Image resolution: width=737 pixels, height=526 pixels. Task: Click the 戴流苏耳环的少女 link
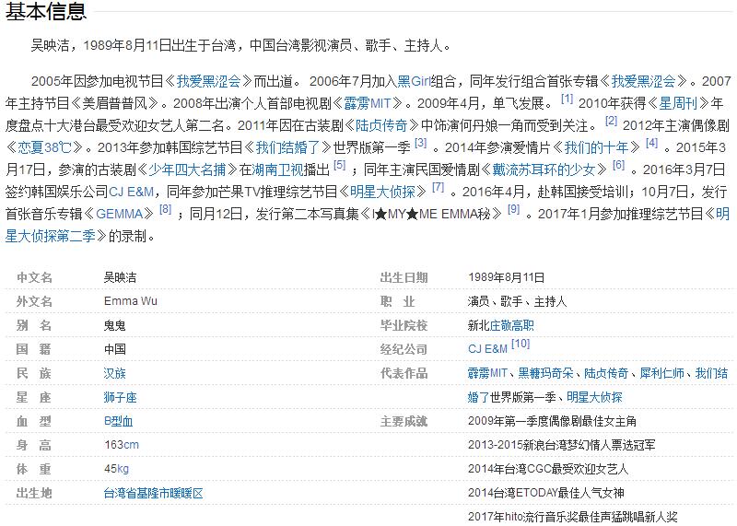pyautogui.click(x=548, y=169)
